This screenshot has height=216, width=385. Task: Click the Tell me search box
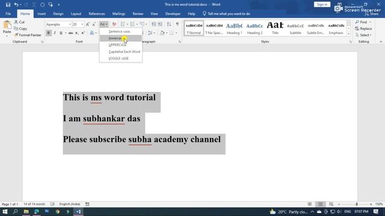226,14
